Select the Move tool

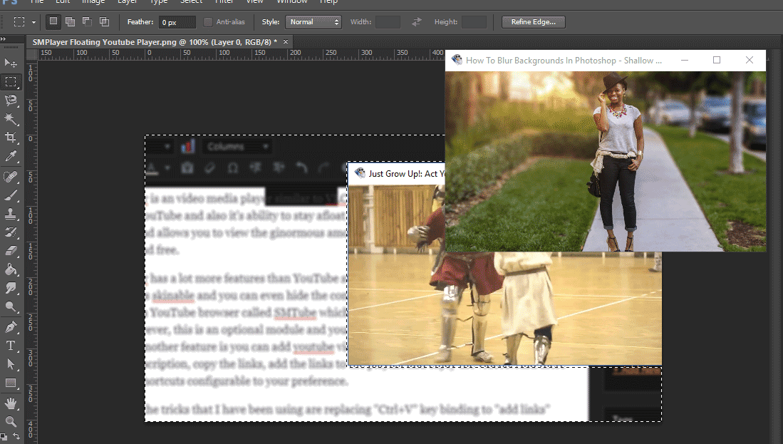[x=10, y=63]
